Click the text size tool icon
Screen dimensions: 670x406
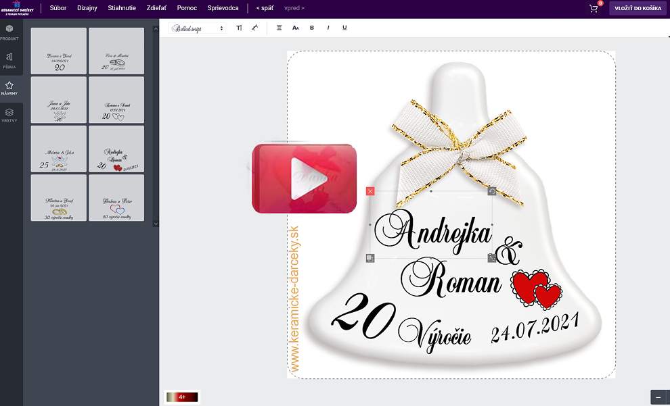(239, 28)
